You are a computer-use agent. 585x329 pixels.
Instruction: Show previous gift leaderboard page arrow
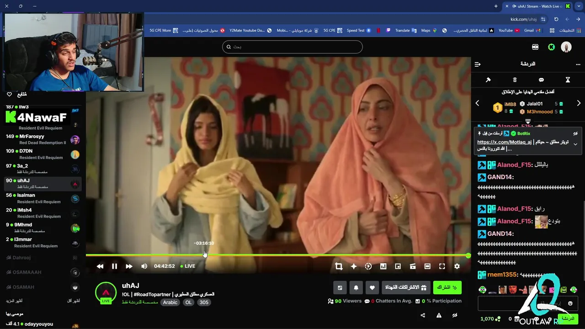point(477,103)
